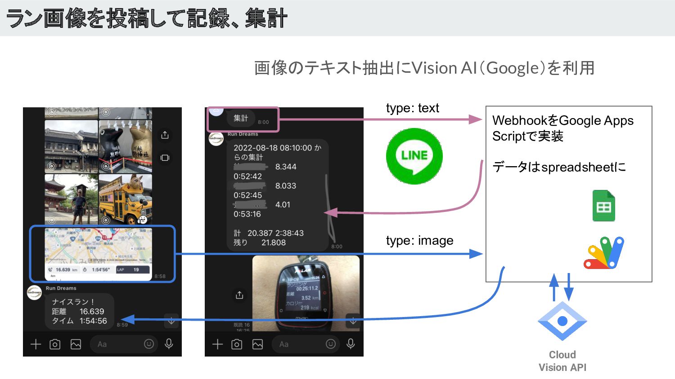
Task: Click Aa message field in right chat
Action: [x=306, y=344]
